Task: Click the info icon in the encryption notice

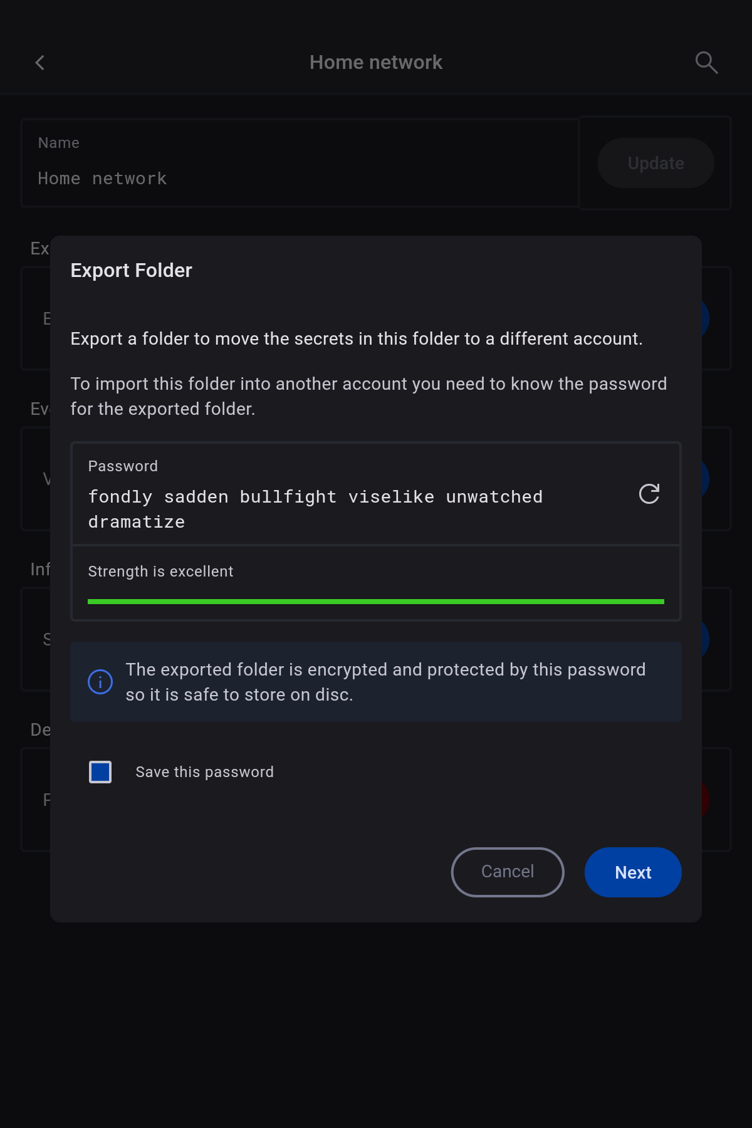Action: coord(100,682)
